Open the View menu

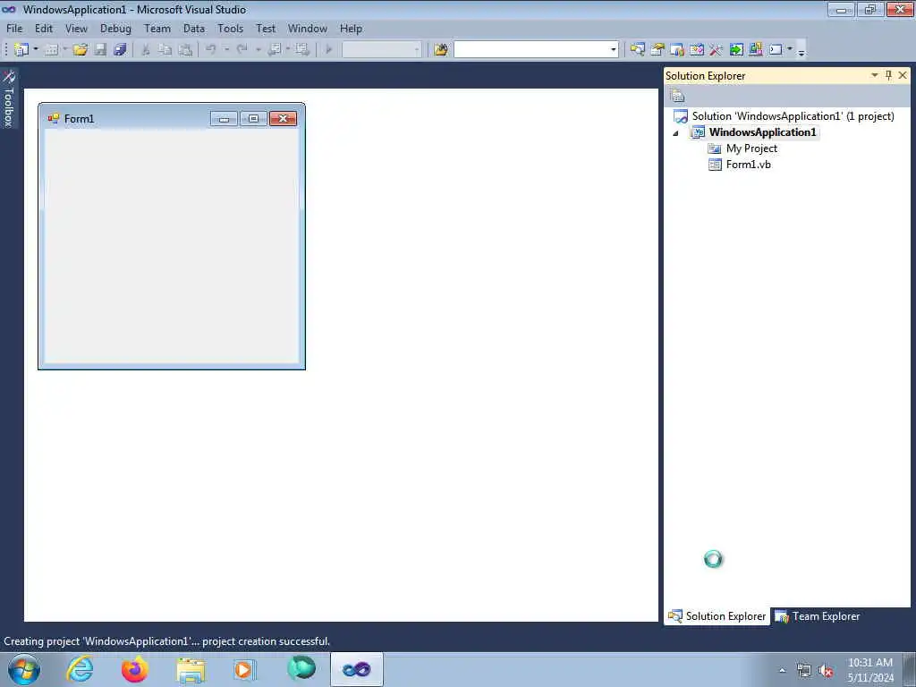[76, 29]
